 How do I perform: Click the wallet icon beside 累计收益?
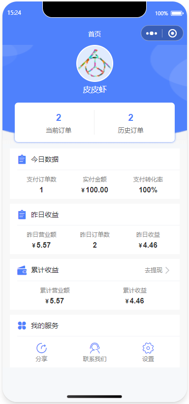[x=22, y=270]
